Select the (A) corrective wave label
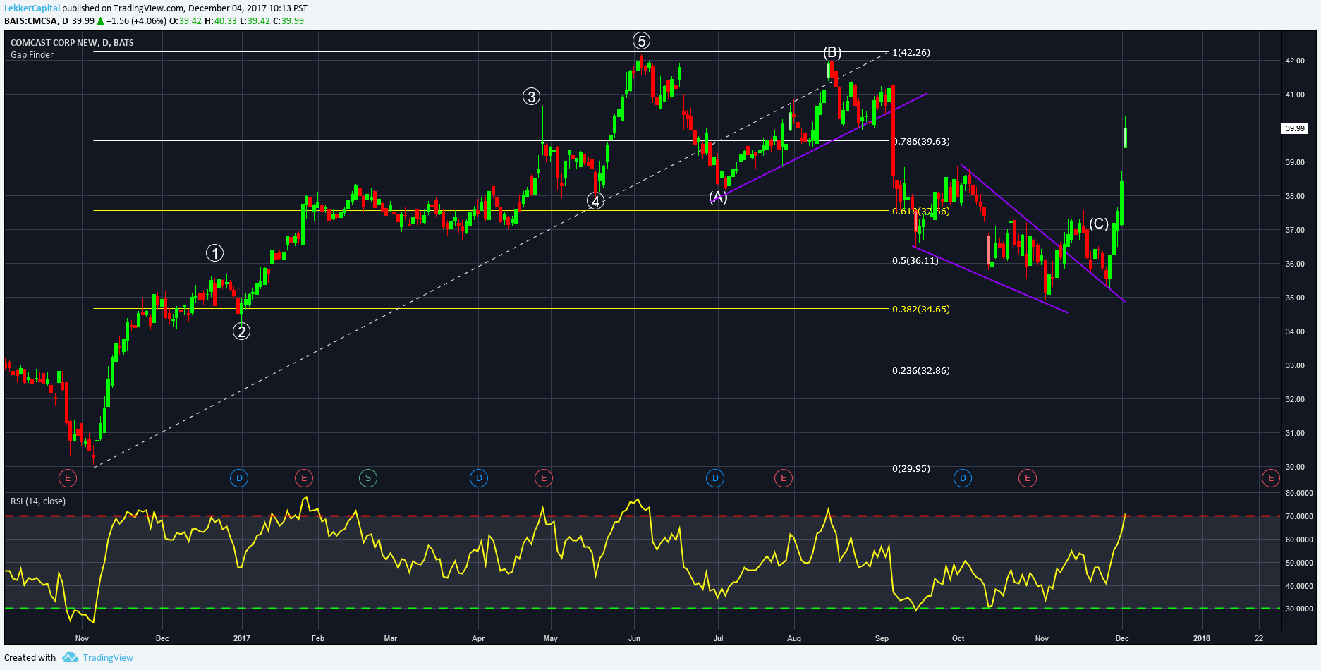This screenshot has width=1321, height=670. (x=718, y=197)
